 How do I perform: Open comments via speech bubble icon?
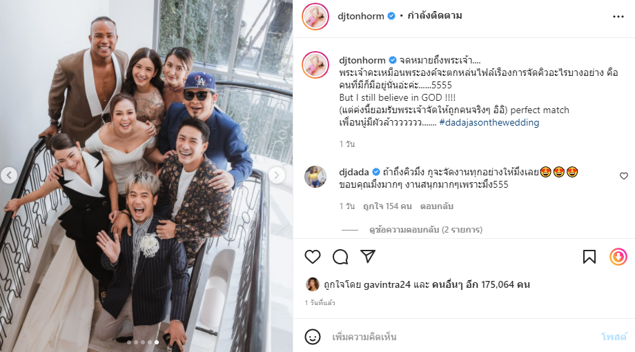point(340,257)
